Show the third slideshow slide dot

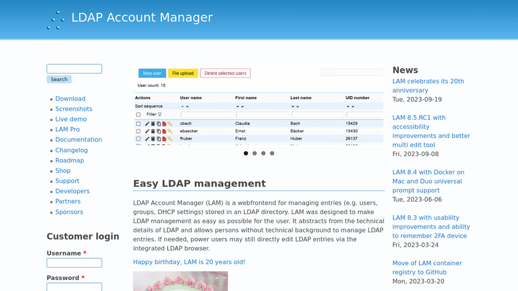(x=263, y=154)
